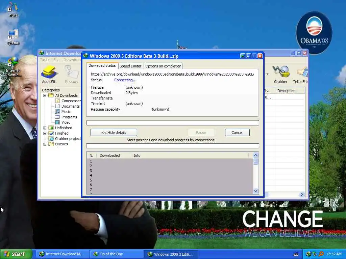Click the Video category film icon
Screen dimensions: 346x259
(57, 122)
